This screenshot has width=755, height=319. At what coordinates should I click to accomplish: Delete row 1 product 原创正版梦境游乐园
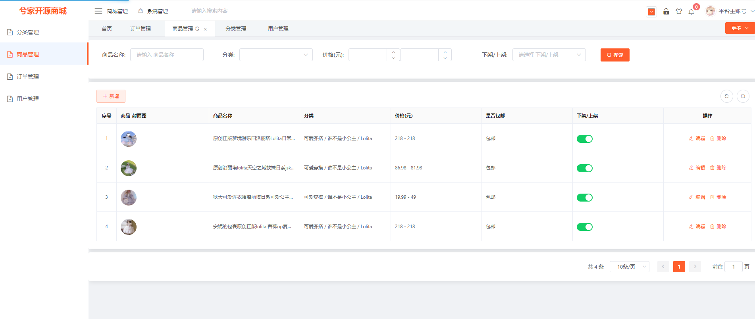(x=718, y=138)
